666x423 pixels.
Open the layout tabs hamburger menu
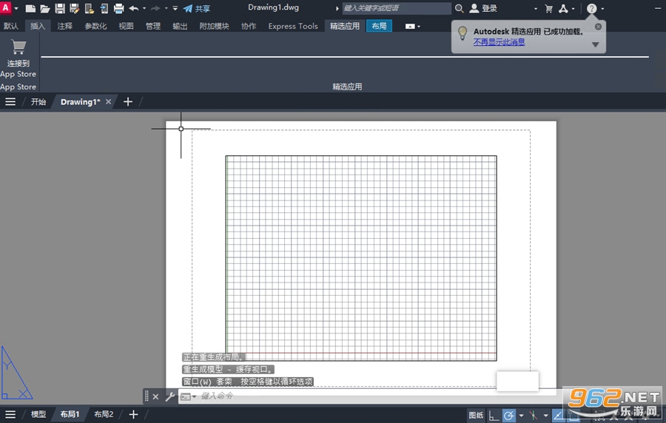(10, 414)
